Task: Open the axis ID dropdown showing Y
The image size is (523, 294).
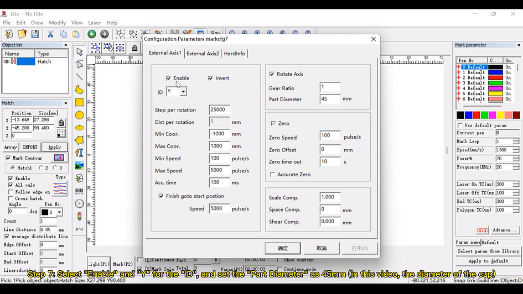Action: [183, 91]
